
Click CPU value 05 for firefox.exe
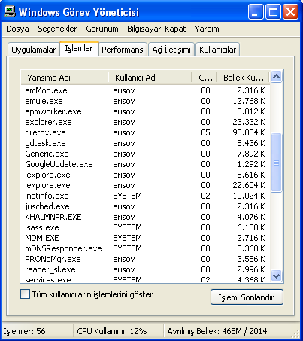pyautogui.click(x=205, y=132)
